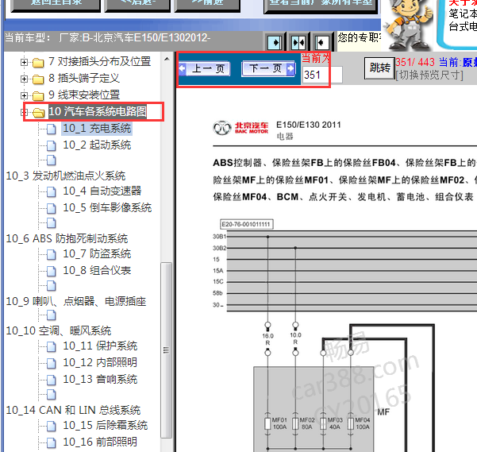Screen dimensions: 477x452
Task: Open 10_7 防盗系统 page
Action: 97,254
